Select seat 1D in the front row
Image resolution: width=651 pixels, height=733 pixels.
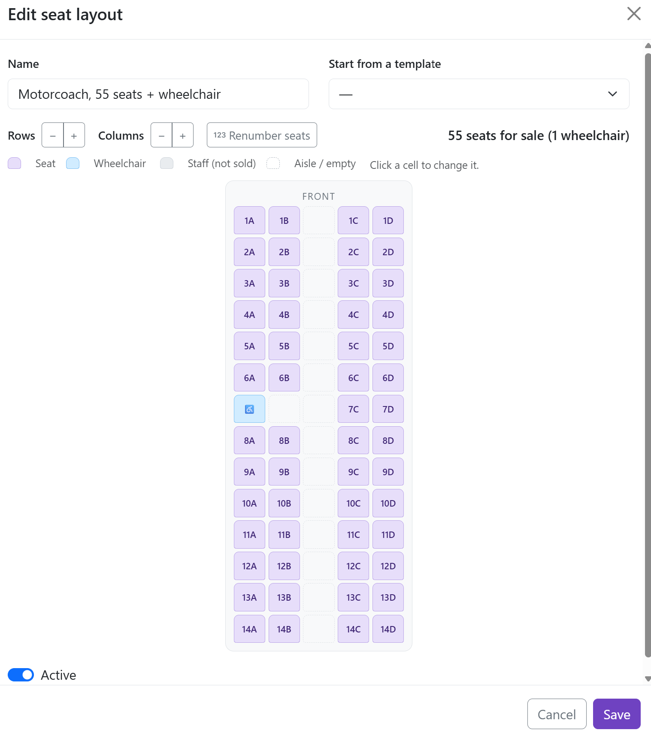click(x=388, y=220)
